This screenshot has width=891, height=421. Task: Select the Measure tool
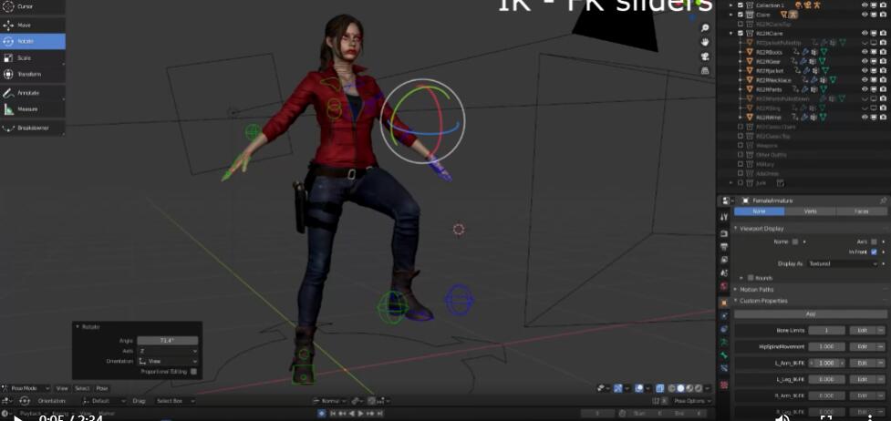tap(33, 109)
